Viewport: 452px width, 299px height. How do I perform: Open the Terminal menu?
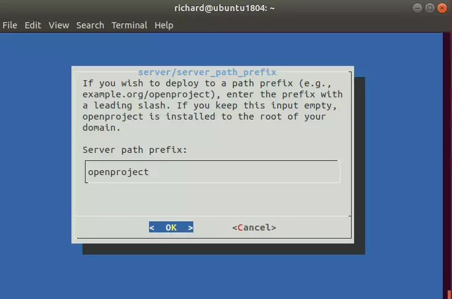click(129, 25)
